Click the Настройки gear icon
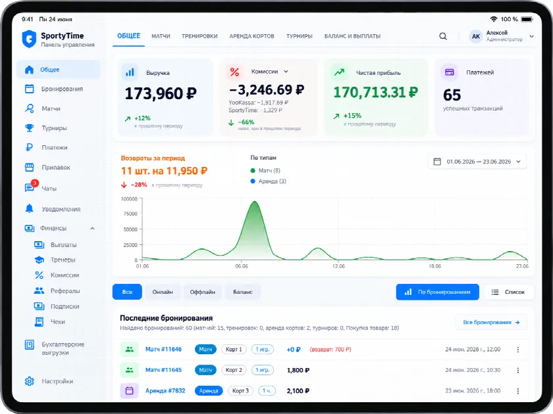This screenshot has width=553, height=414. [x=29, y=381]
